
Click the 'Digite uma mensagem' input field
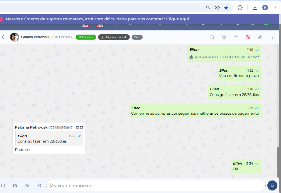click(x=156, y=185)
